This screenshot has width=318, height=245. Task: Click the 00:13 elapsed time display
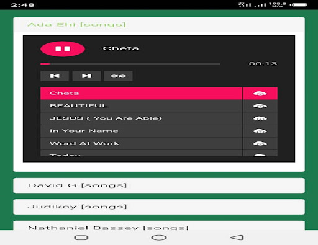point(263,63)
